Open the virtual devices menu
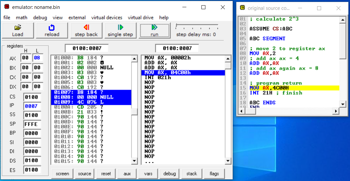Screen dimensions: 350x181 tap(107, 18)
